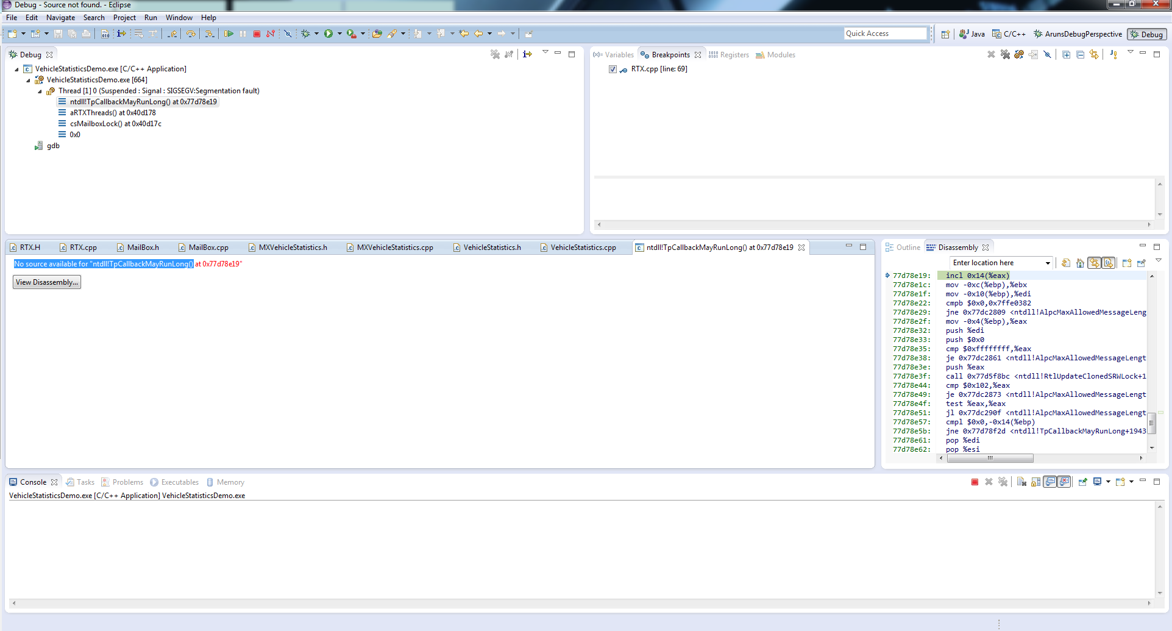Click the Quick Access search field

pyautogui.click(x=885, y=34)
